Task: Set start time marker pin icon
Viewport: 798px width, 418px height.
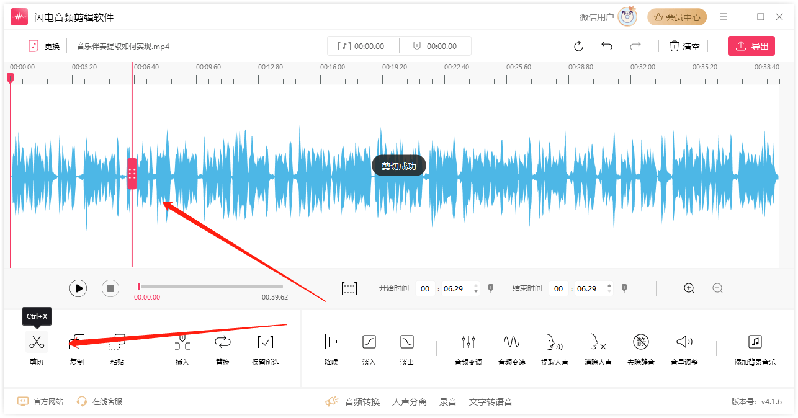Action: [491, 288]
